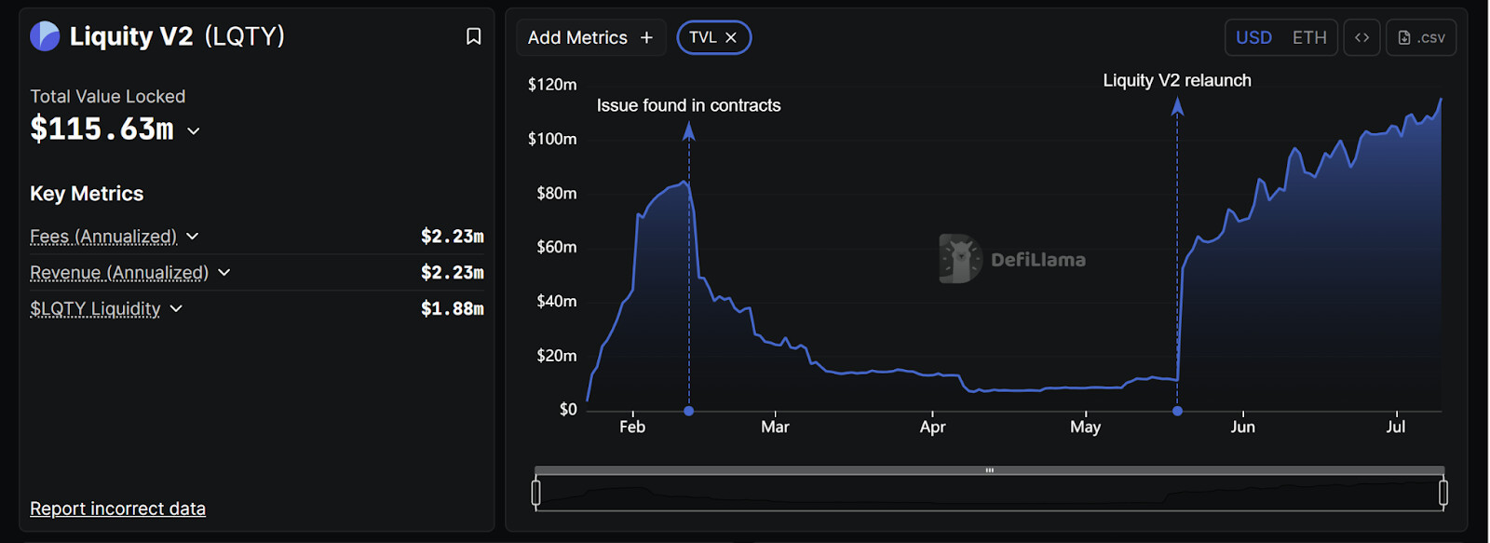The image size is (1490, 543).
Task: Switch the chart denomination to ETH
Action: point(1309,37)
